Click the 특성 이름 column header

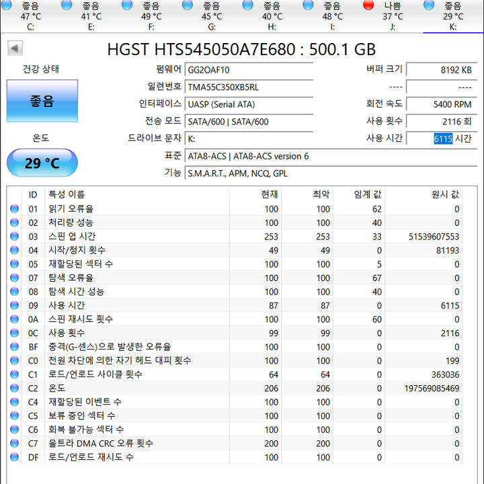(137, 194)
